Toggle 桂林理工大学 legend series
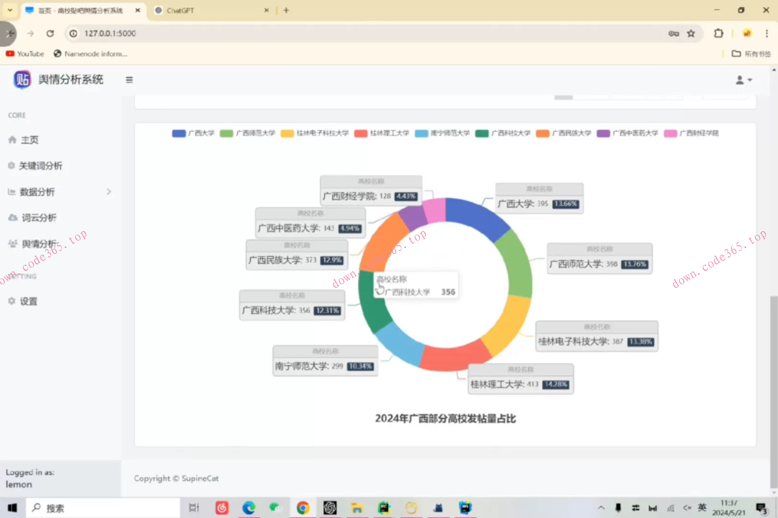The height and width of the screenshot is (518, 778). [x=381, y=133]
